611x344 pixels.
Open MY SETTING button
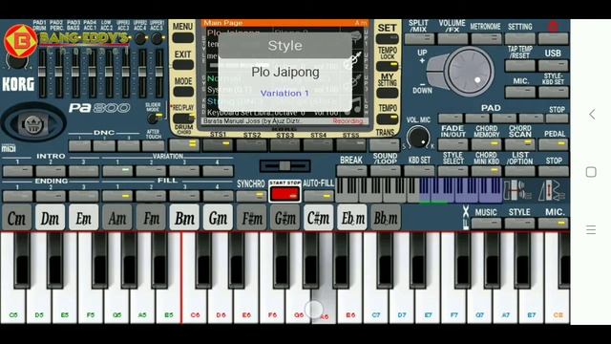click(387, 93)
